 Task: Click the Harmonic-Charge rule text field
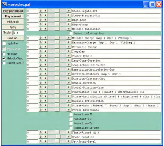[116, 42]
